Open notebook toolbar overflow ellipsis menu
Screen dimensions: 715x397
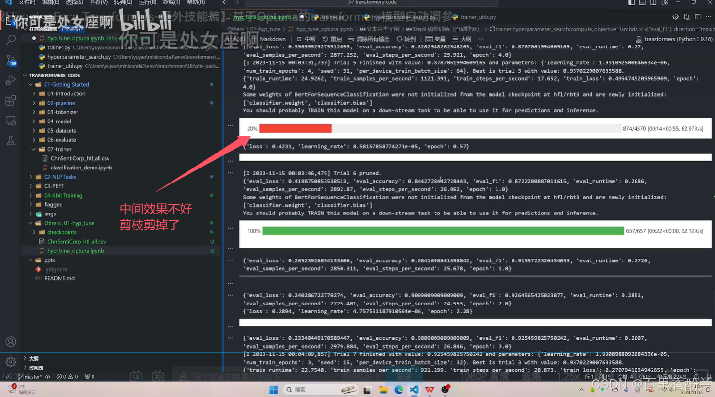tap(481, 39)
